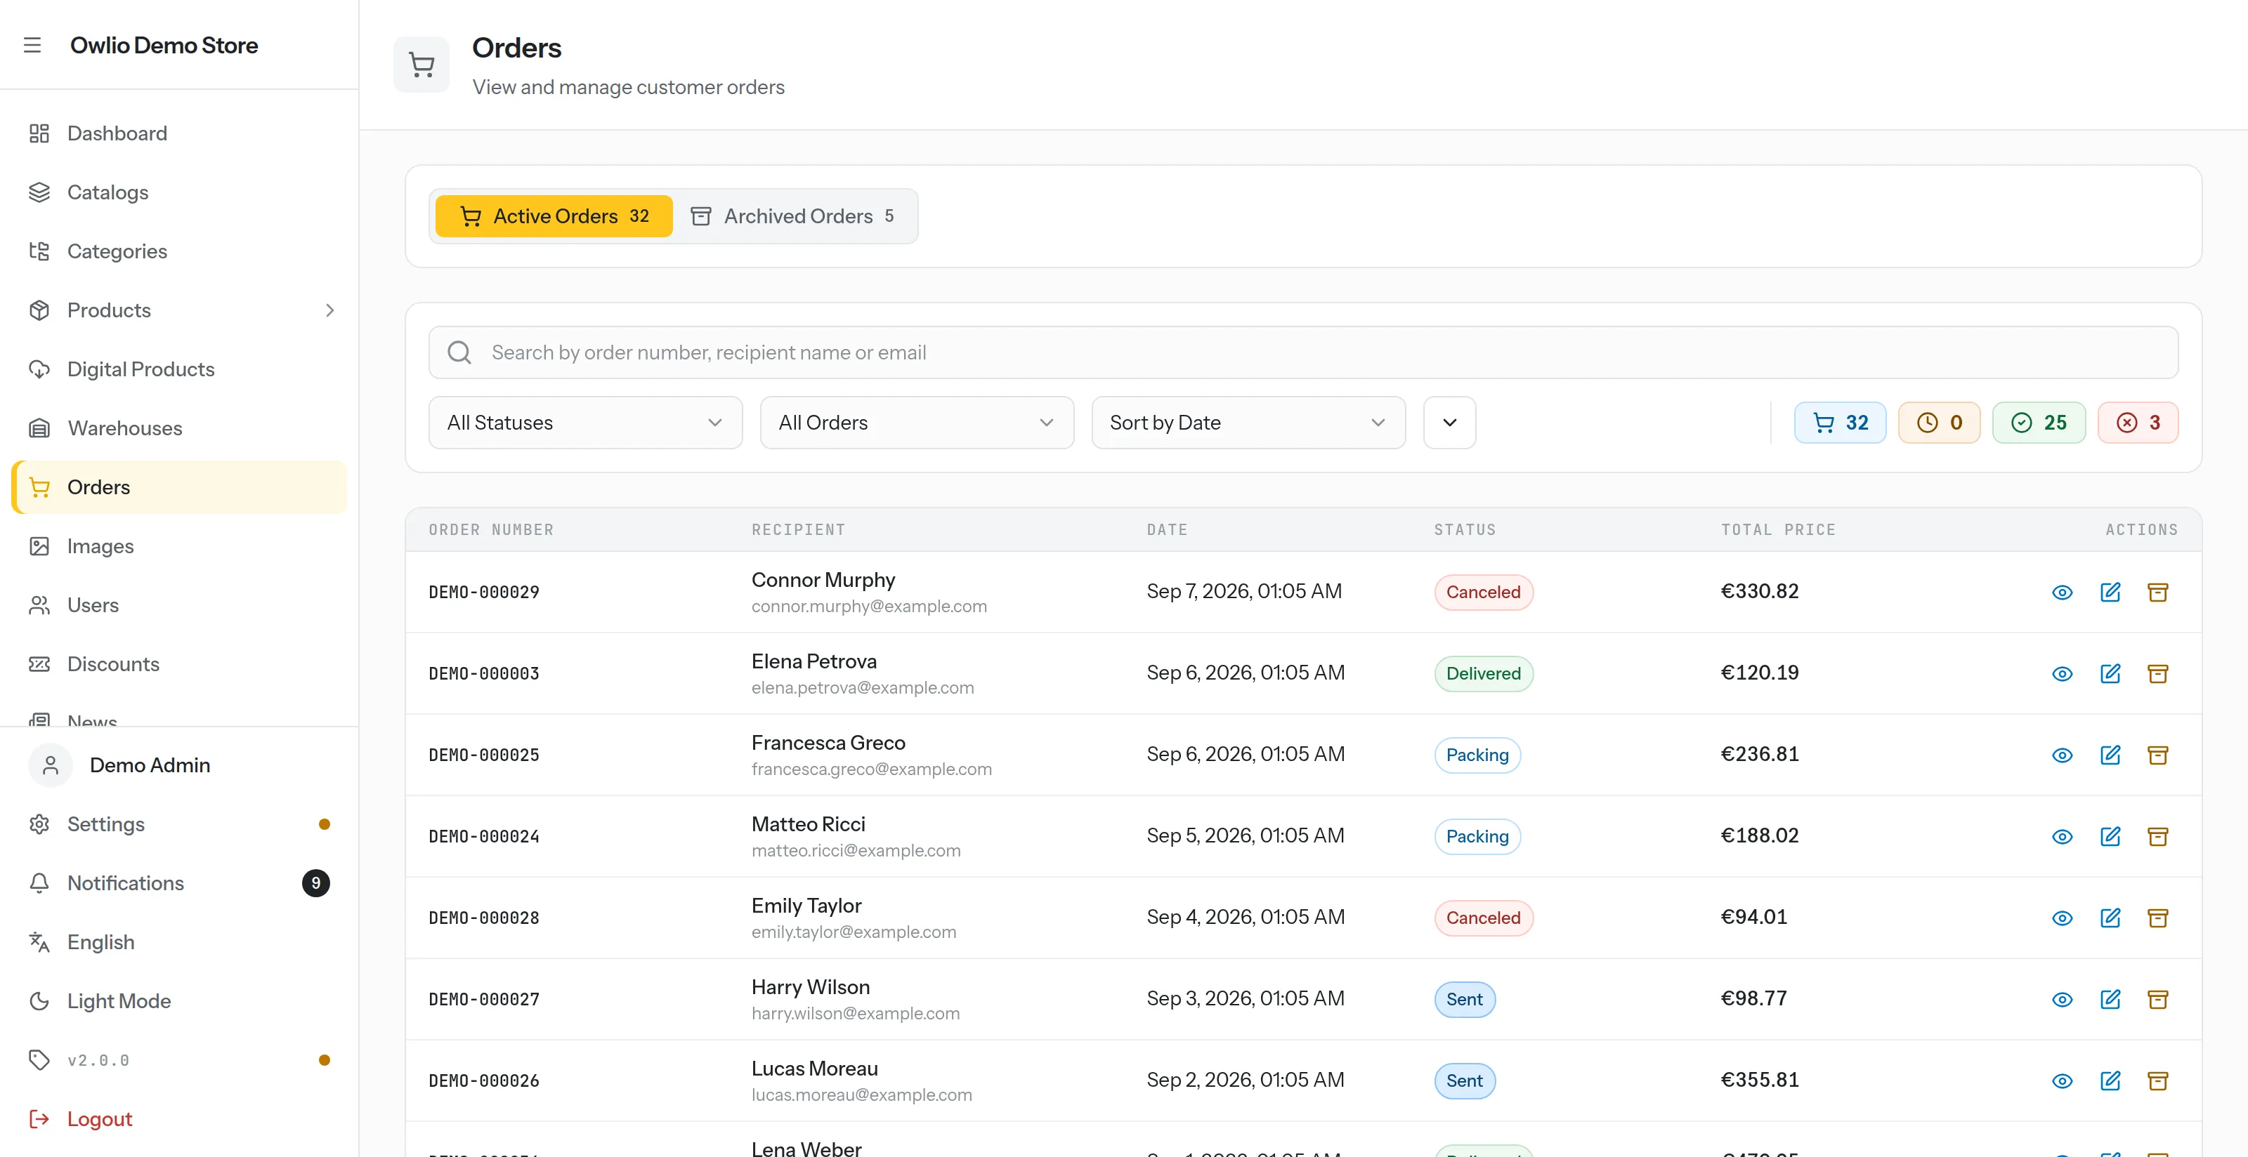This screenshot has height=1157, width=2248.
Task: Open the Dashboard page
Action: 179,133
